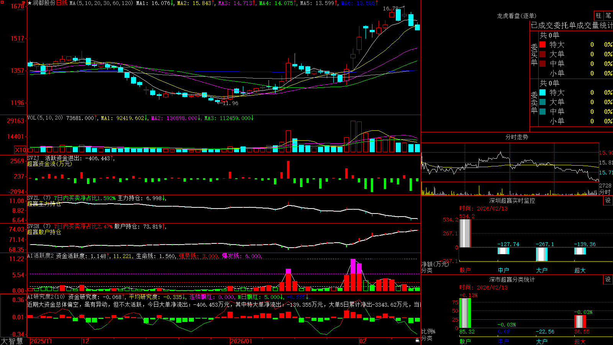Click the 委卖单 vertical label
Image resolution: width=613 pixels, height=345 pixels.
click(x=534, y=102)
